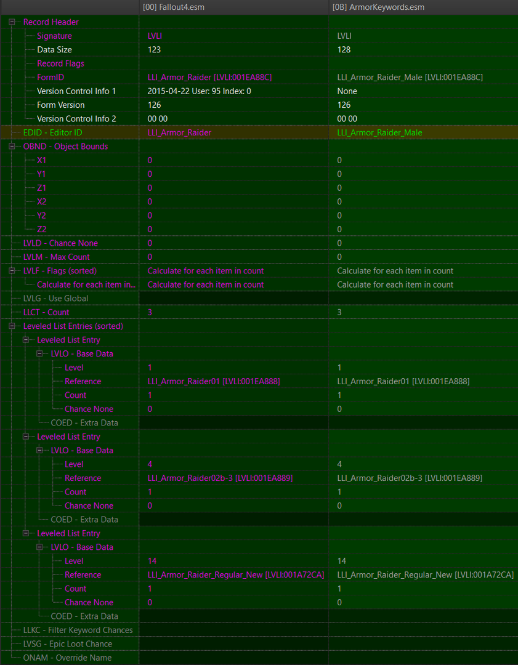Select the LLCT - Count row

pyautogui.click(x=259, y=312)
